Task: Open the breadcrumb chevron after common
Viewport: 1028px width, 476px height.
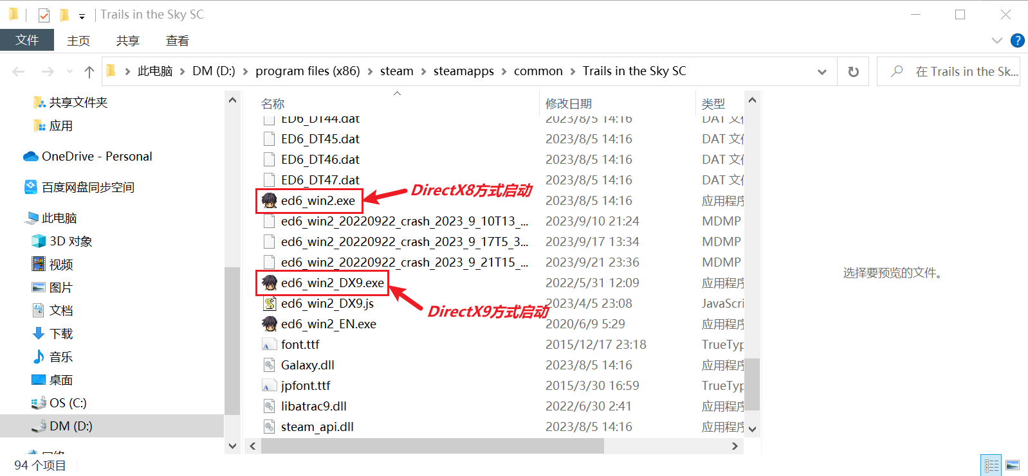Action: coord(573,71)
